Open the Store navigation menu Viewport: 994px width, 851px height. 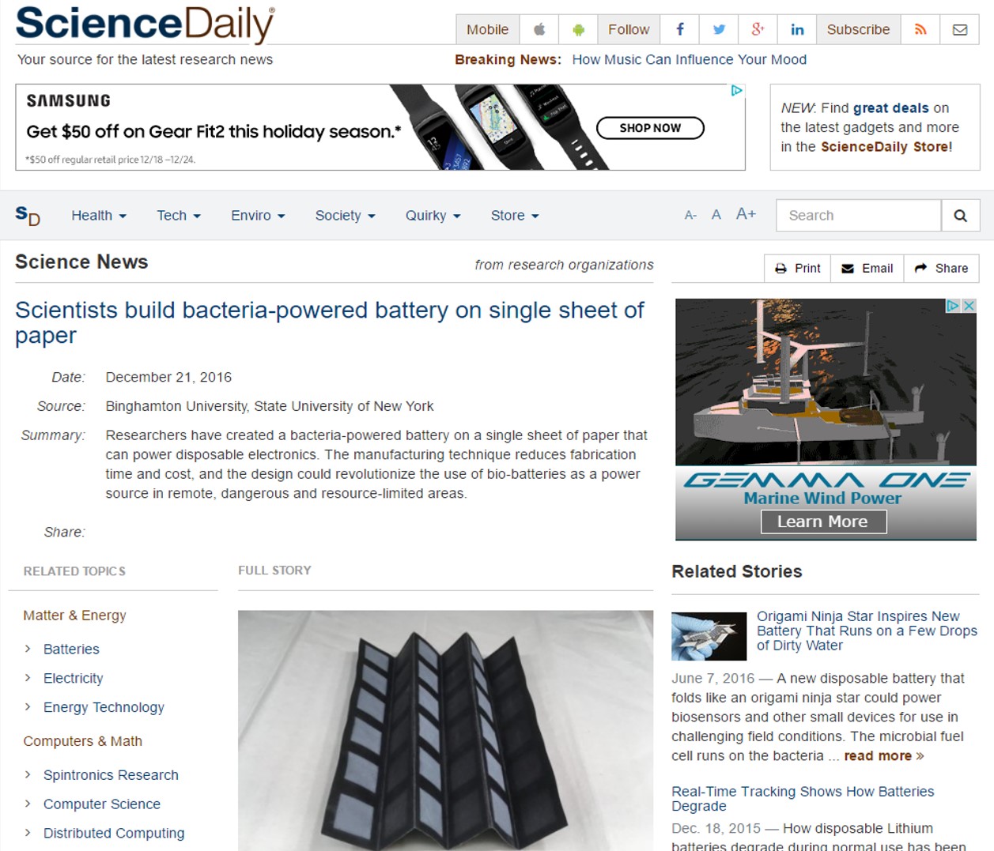pos(514,216)
